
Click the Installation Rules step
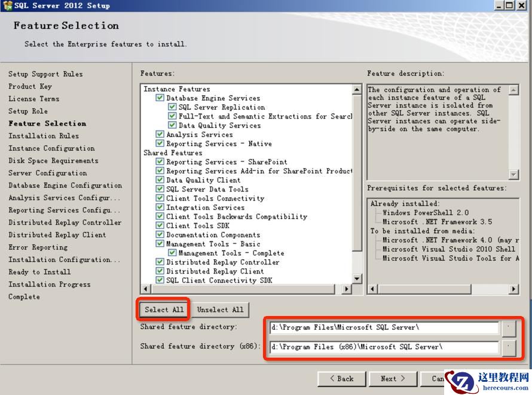(x=44, y=136)
